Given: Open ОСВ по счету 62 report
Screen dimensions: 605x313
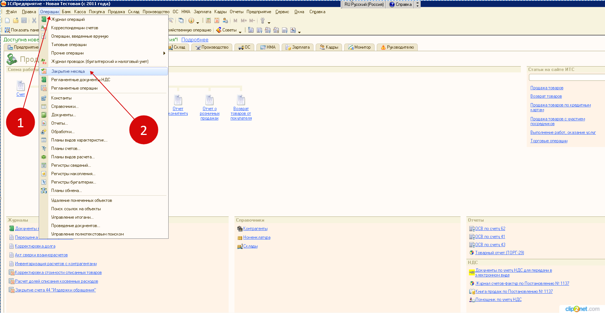Looking at the screenshot, I should pos(490,229).
